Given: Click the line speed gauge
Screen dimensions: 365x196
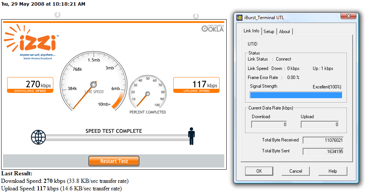Looking at the screenshot, I should [94, 81].
